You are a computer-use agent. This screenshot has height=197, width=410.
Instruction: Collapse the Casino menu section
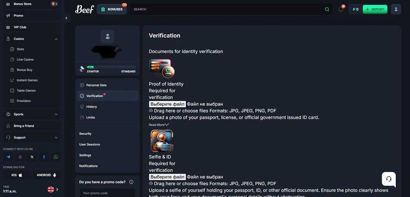pyautogui.click(x=56, y=39)
